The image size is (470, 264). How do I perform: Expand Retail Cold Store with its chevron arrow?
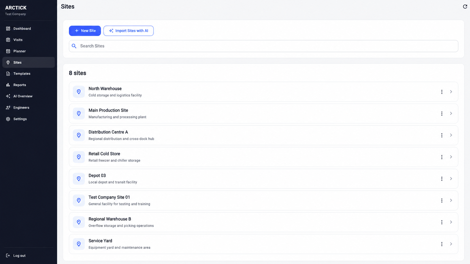click(451, 157)
